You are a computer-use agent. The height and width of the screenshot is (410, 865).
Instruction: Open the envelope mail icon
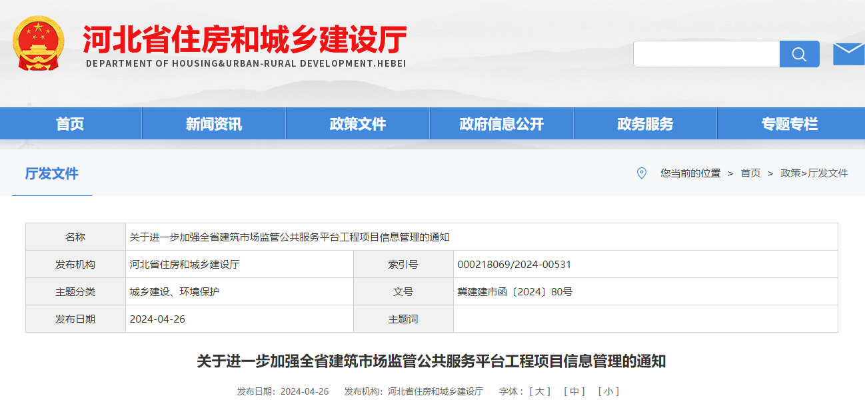[x=849, y=53]
